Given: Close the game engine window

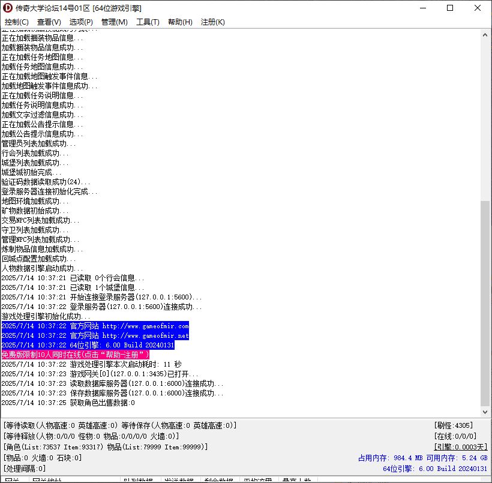Looking at the screenshot, I should 477,8.
